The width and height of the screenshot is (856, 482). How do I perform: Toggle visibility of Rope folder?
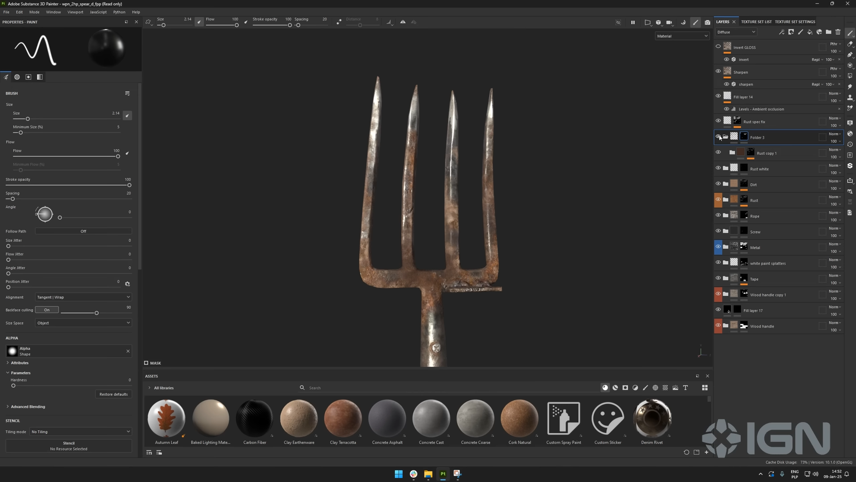coord(718,215)
